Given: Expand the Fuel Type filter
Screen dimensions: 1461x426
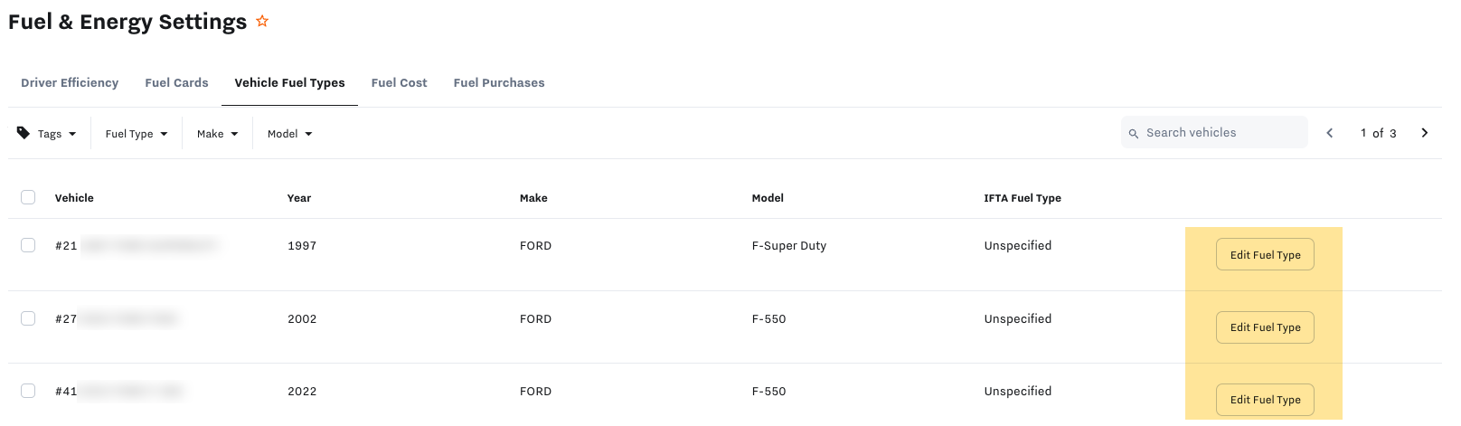Looking at the screenshot, I should [137, 134].
